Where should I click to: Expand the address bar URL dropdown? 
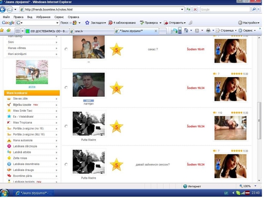point(182,9)
